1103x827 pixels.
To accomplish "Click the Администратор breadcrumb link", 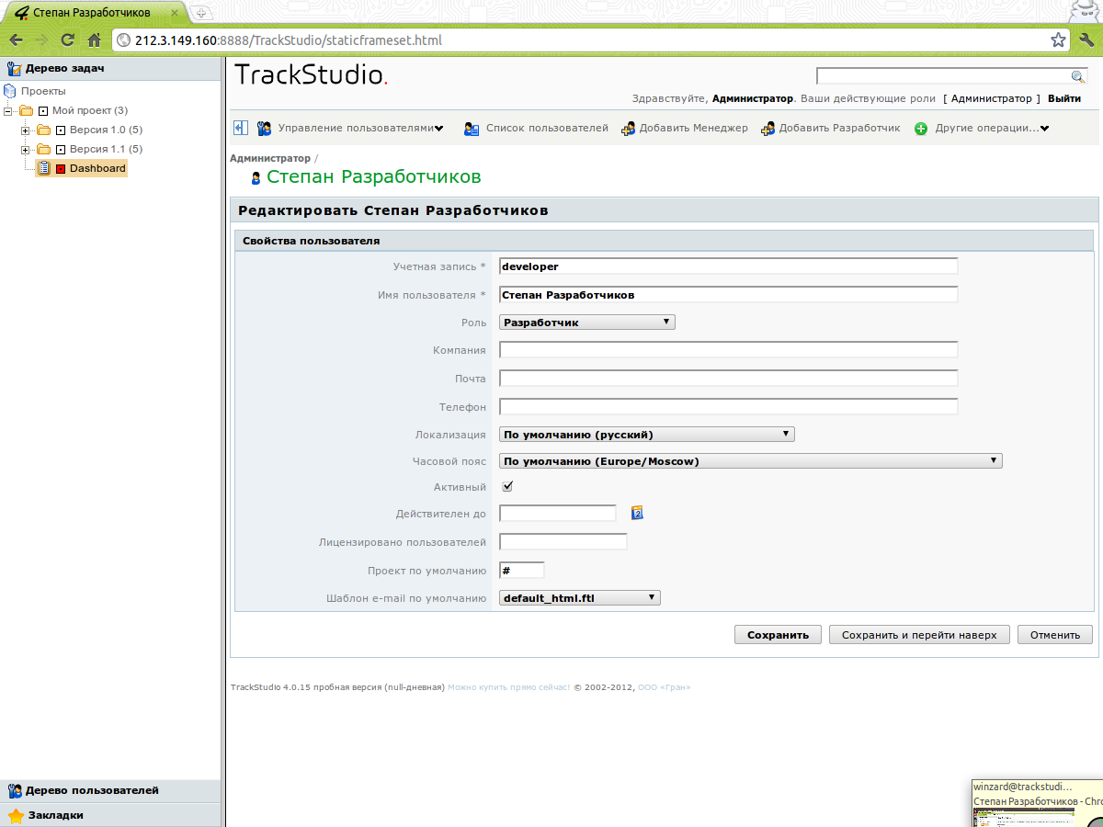I will coord(270,158).
